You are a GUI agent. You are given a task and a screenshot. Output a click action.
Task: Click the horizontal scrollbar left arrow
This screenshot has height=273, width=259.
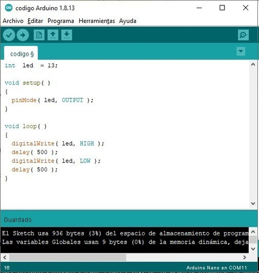(5, 257)
